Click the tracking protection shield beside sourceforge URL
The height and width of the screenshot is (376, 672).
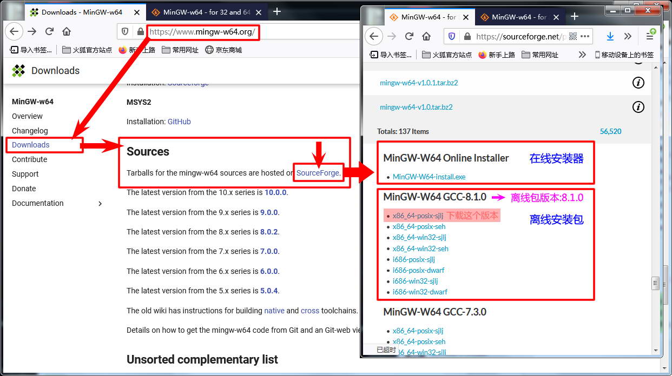coord(453,36)
